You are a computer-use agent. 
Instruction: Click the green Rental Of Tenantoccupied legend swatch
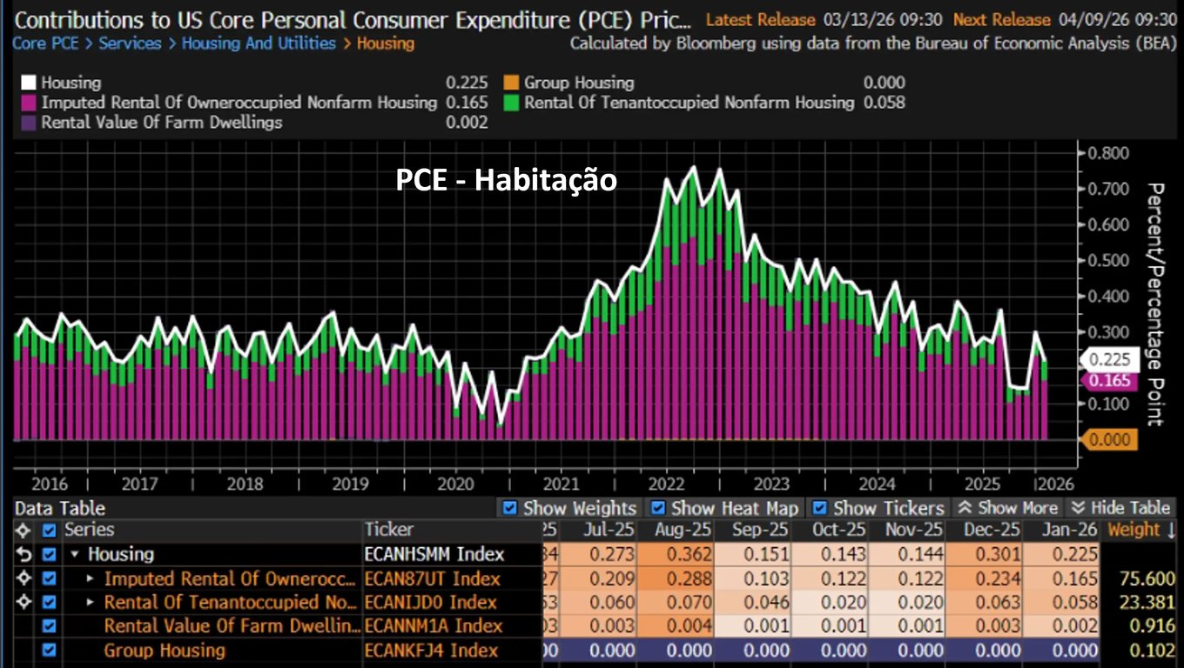pyautogui.click(x=509, y=103)
